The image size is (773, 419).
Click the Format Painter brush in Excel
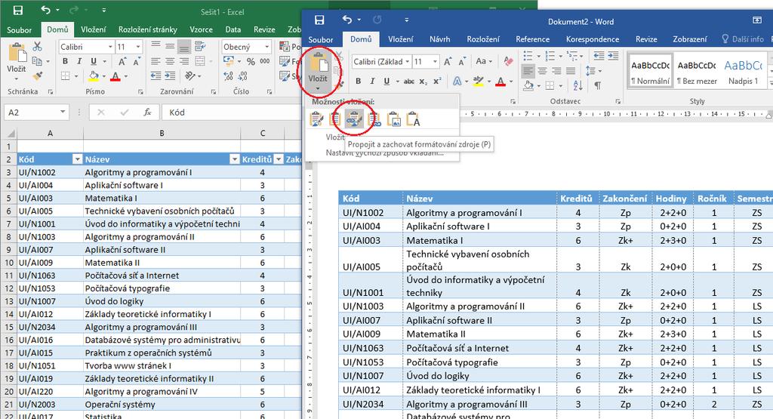pyautogui.click(x=38, y=75)
